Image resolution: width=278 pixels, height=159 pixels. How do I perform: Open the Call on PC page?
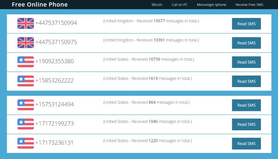[179, 5]
